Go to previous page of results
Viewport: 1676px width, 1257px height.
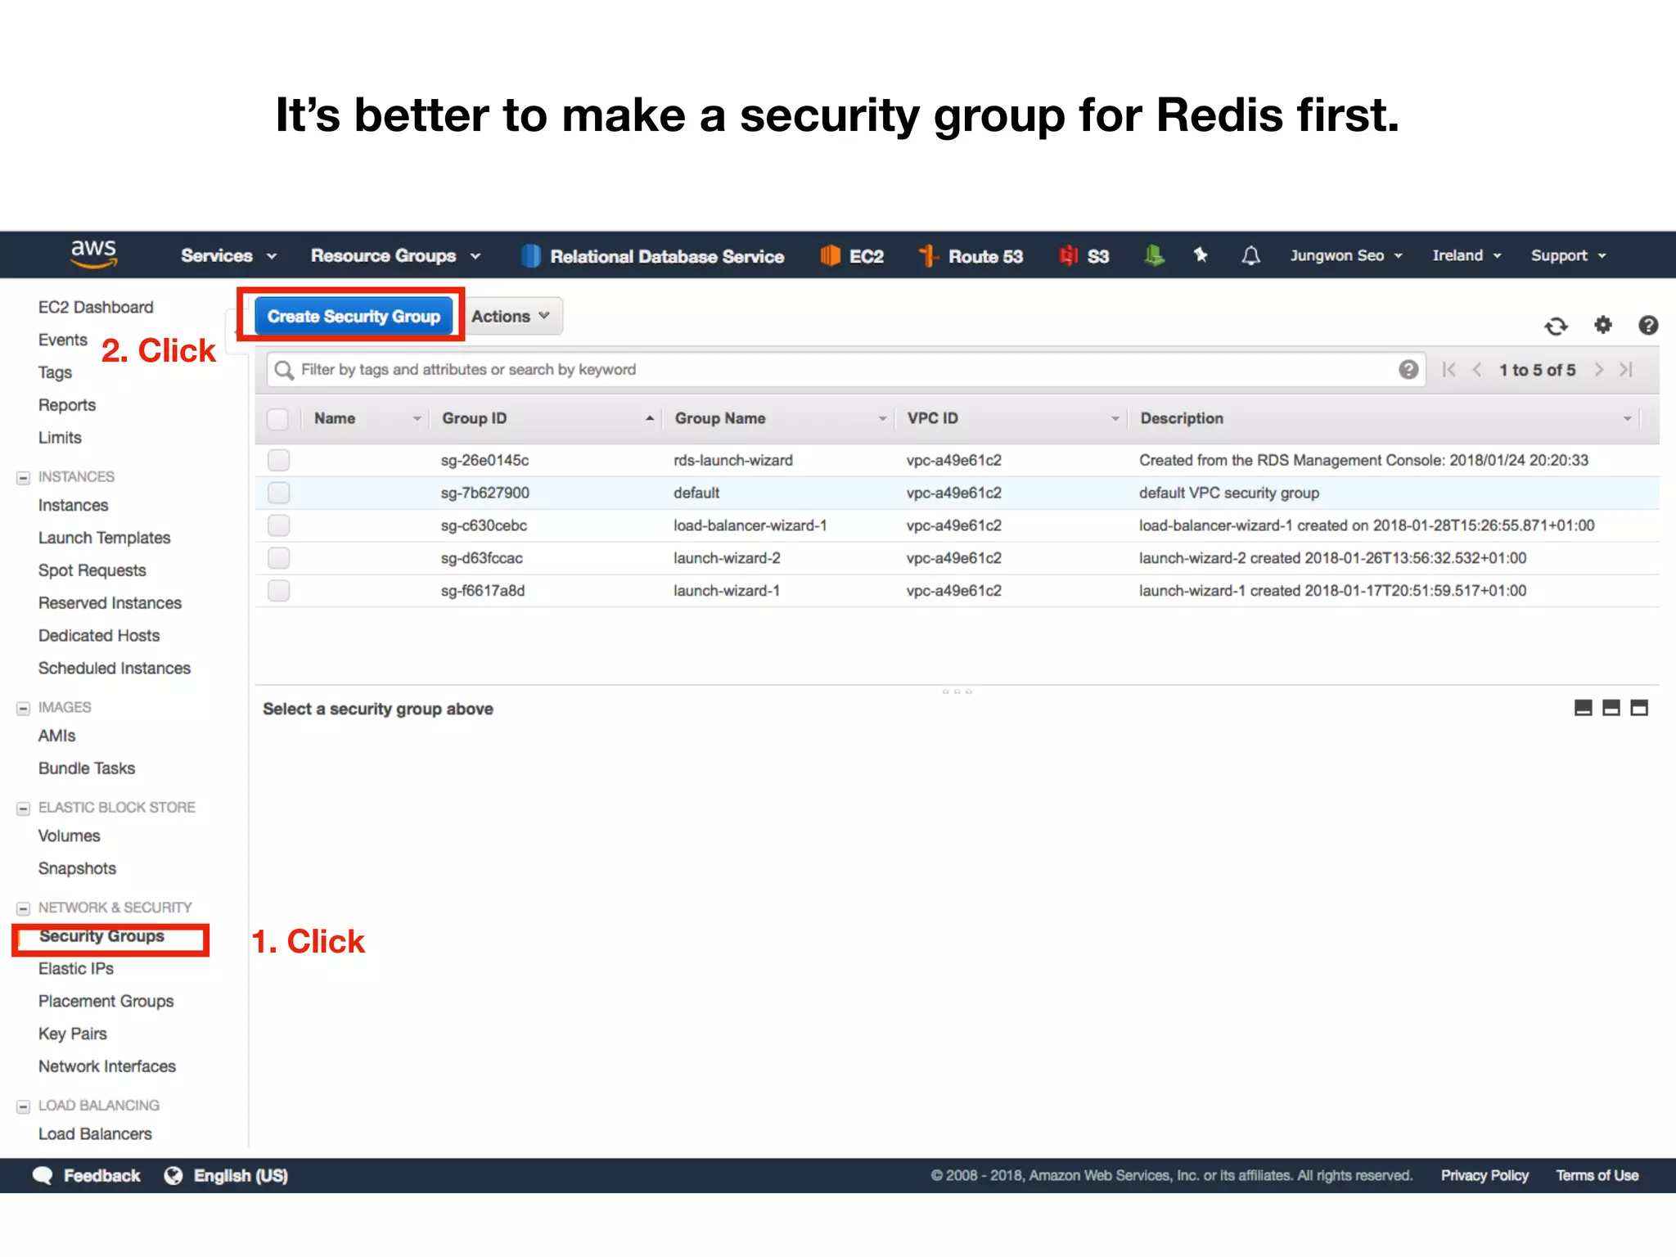[1477, 370]
